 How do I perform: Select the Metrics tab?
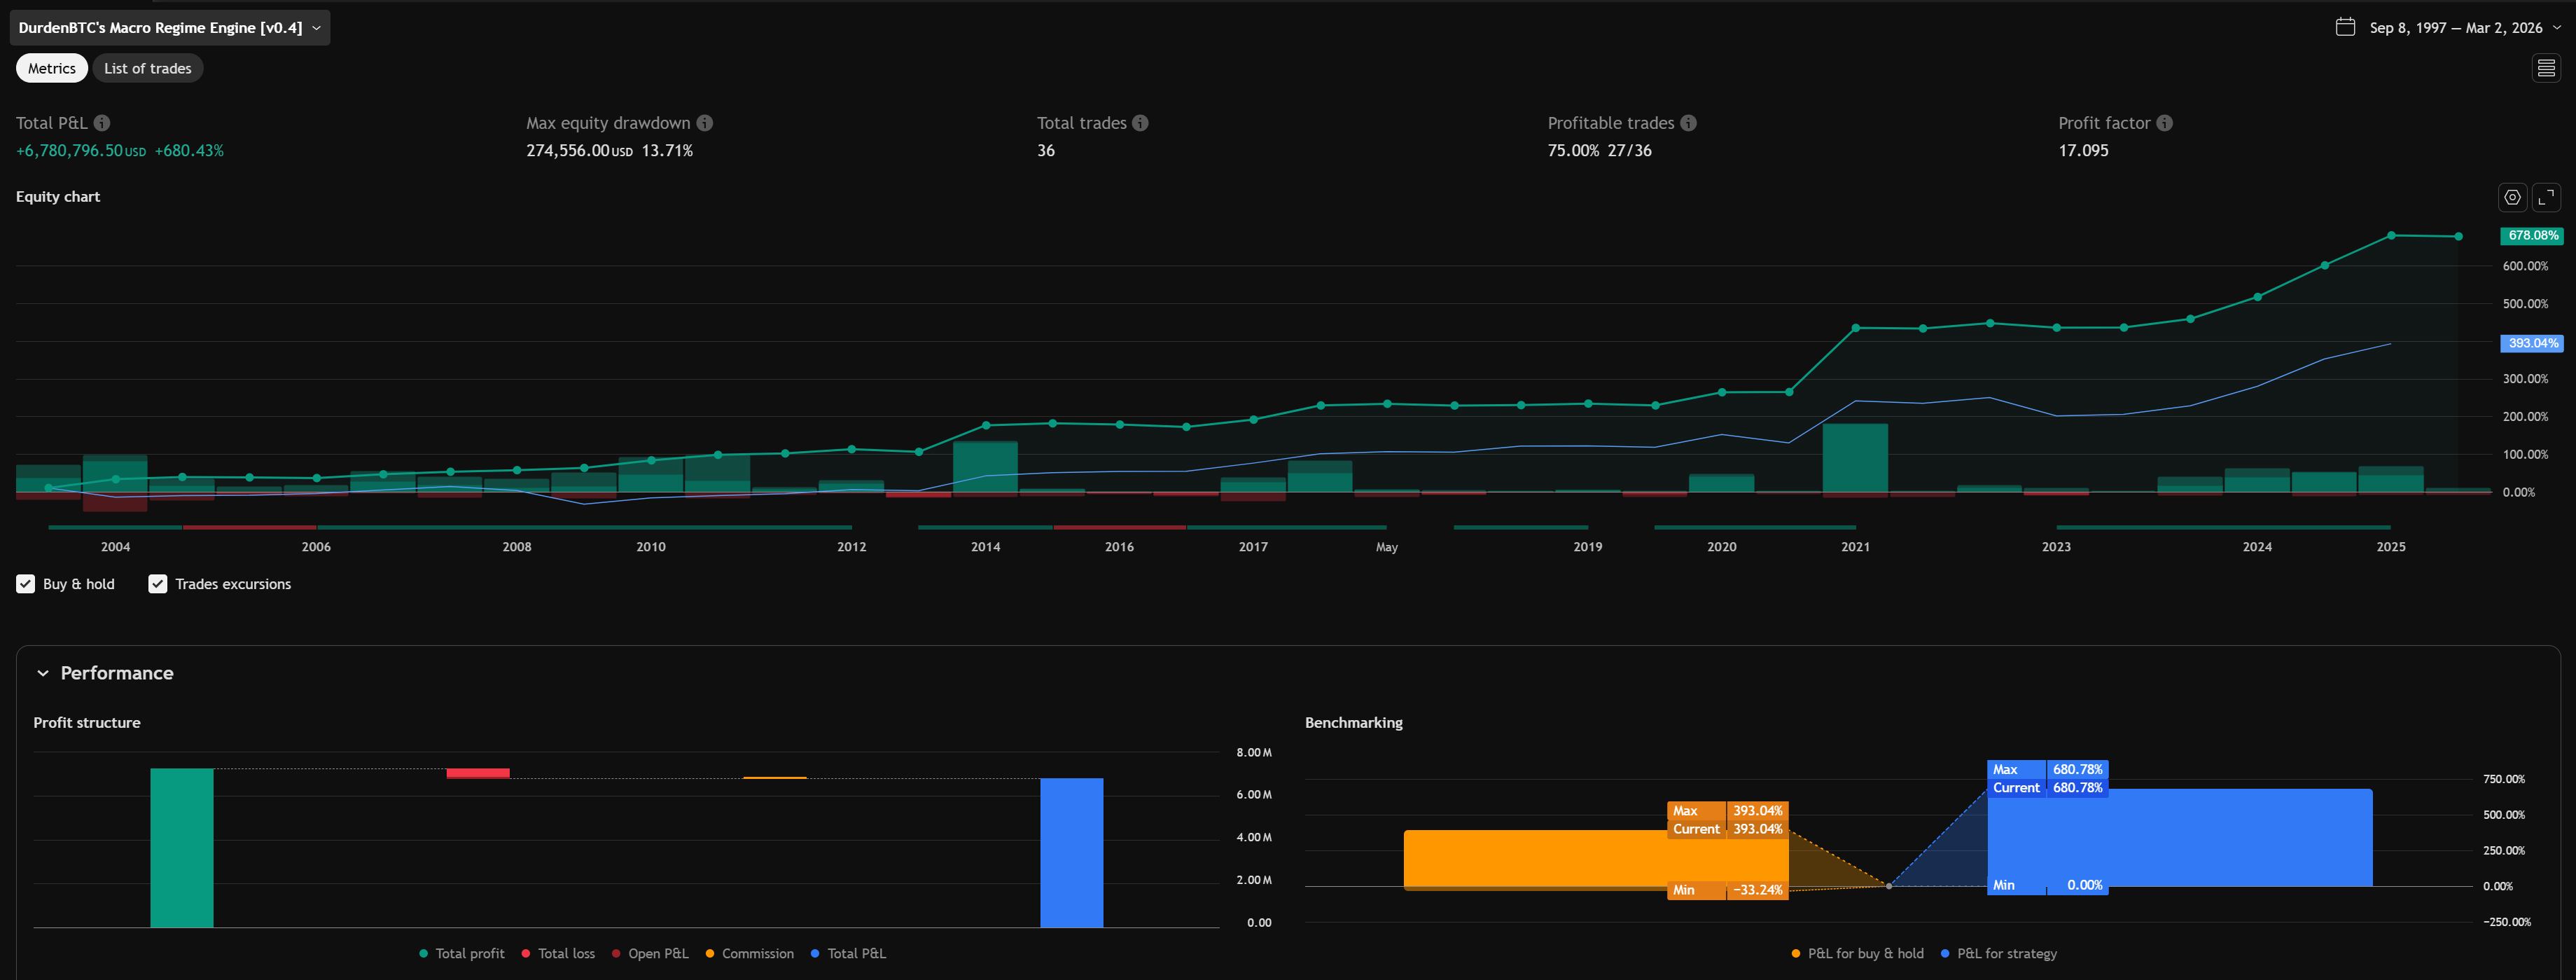(51, 67)
